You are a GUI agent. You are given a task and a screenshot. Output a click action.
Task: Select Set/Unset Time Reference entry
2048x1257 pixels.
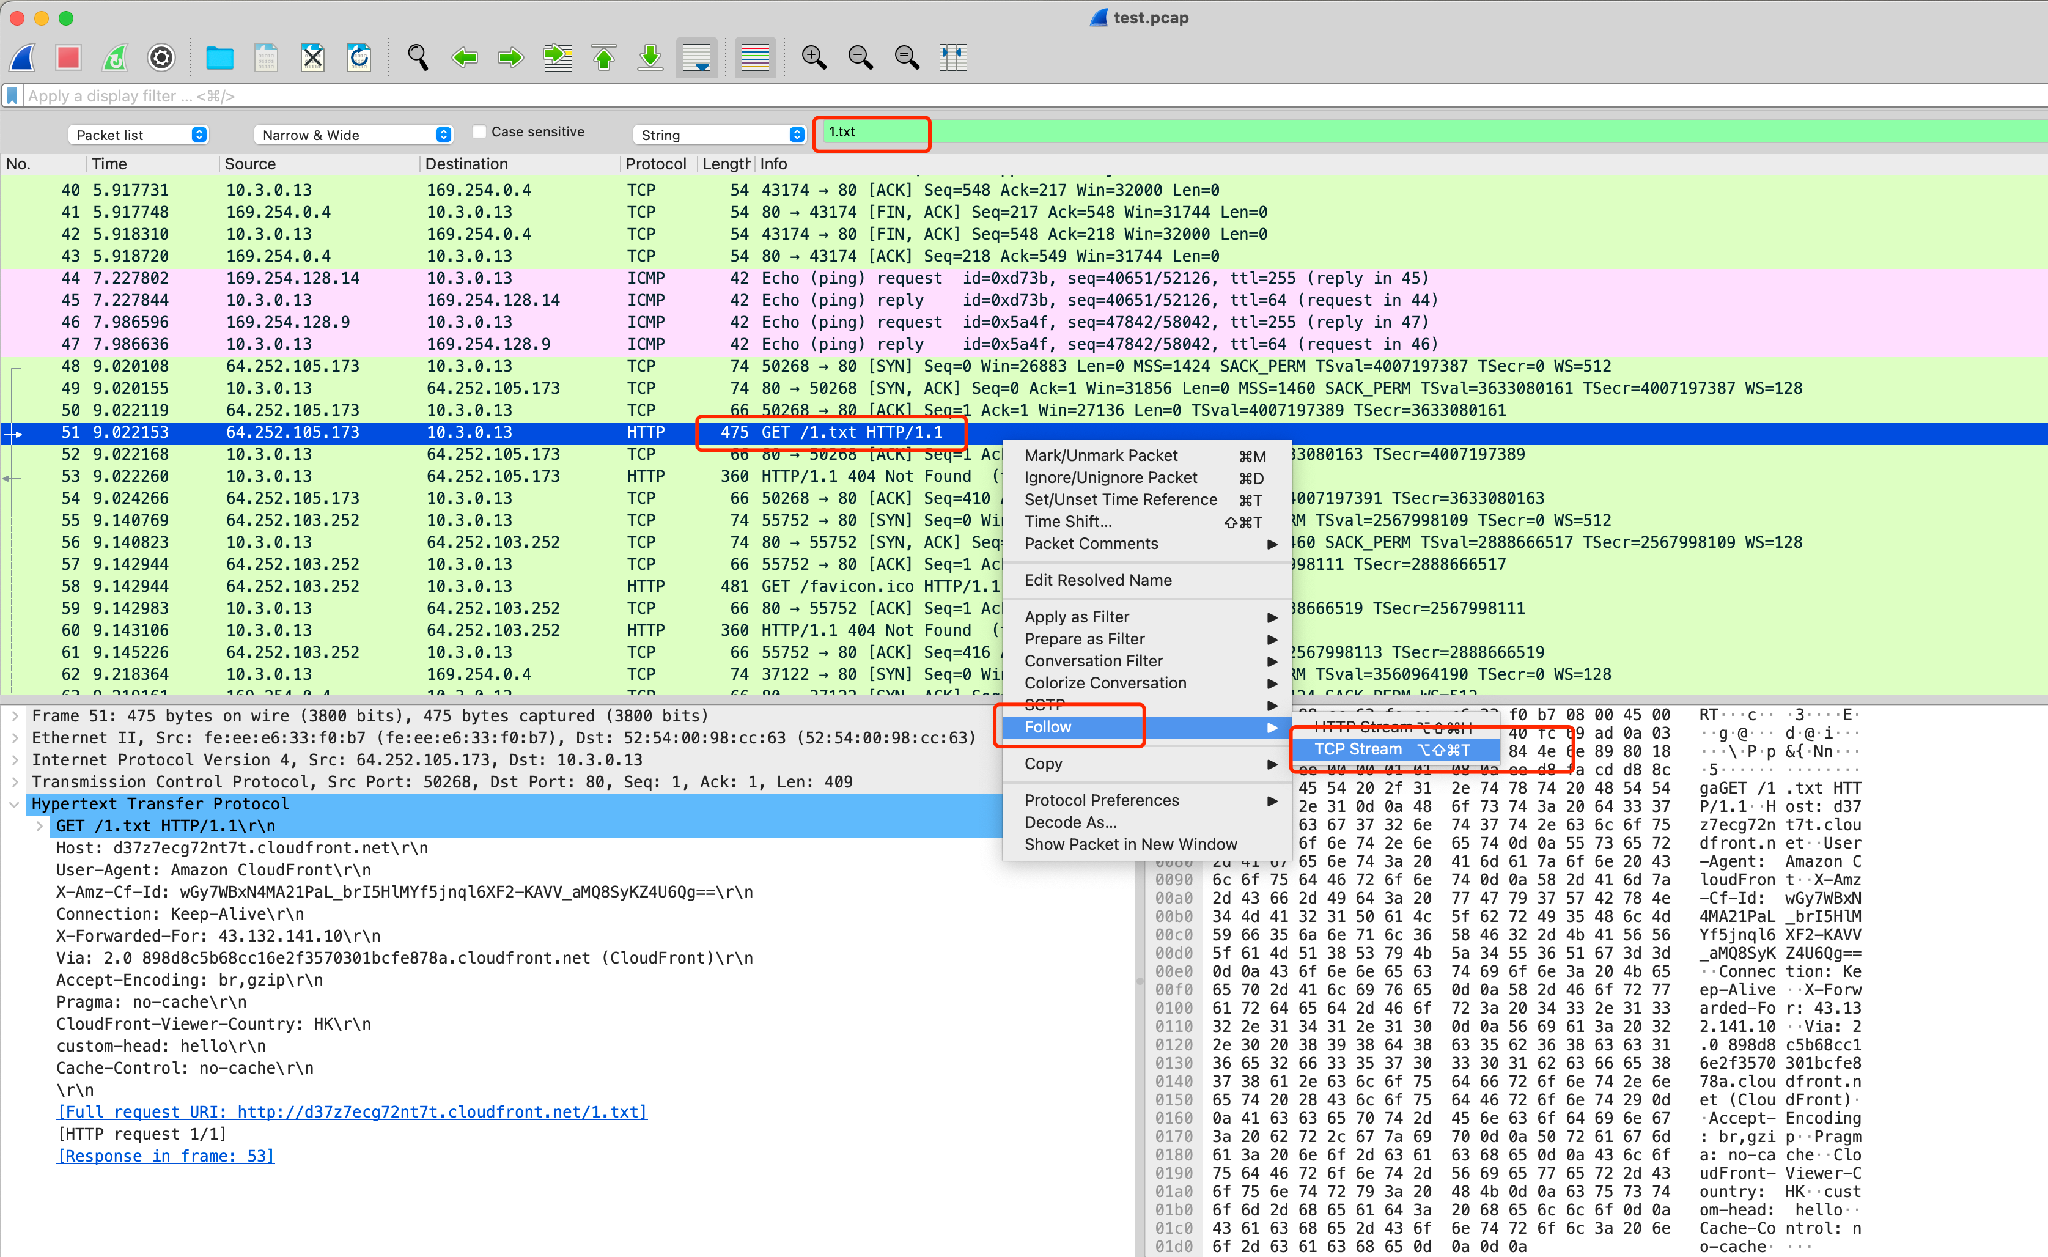[1146, 499]
